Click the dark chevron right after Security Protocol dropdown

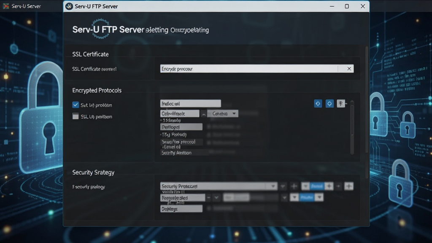(283, 186)
